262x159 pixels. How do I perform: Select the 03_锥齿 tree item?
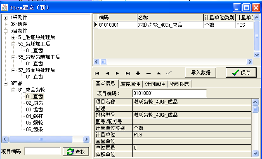click(x=34, y=110)
